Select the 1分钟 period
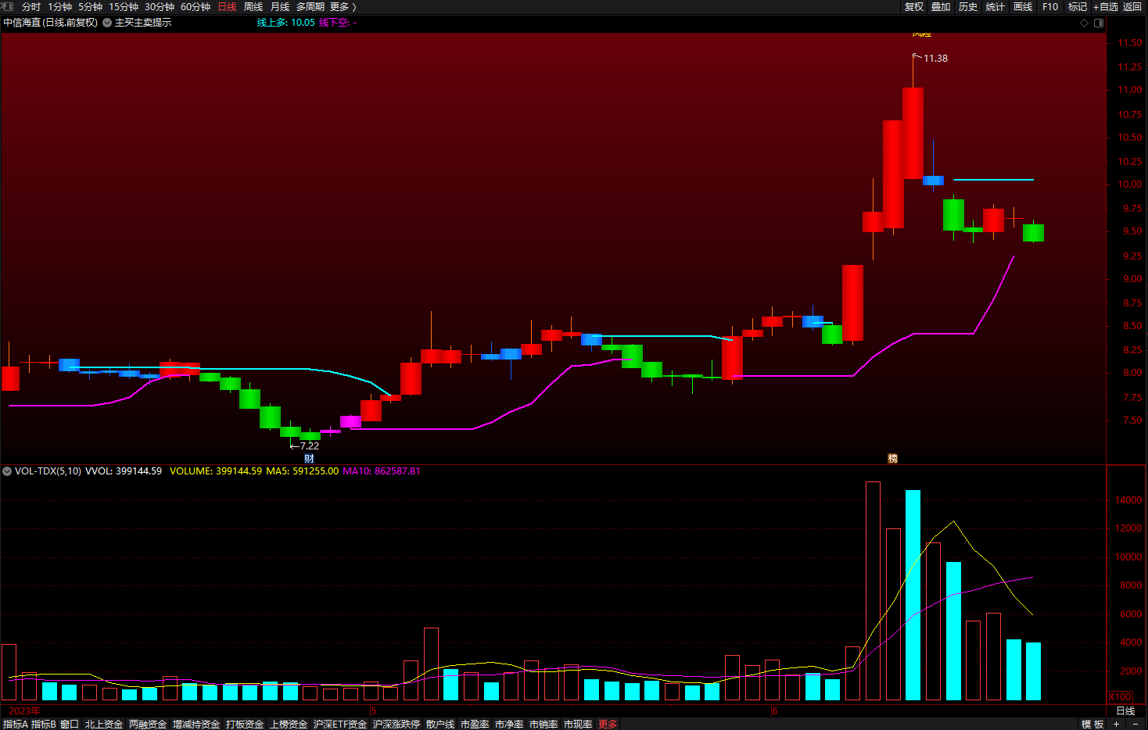The height and width of the screenshot is (730, 1148). pyautogui.click(x=59, y=7)
